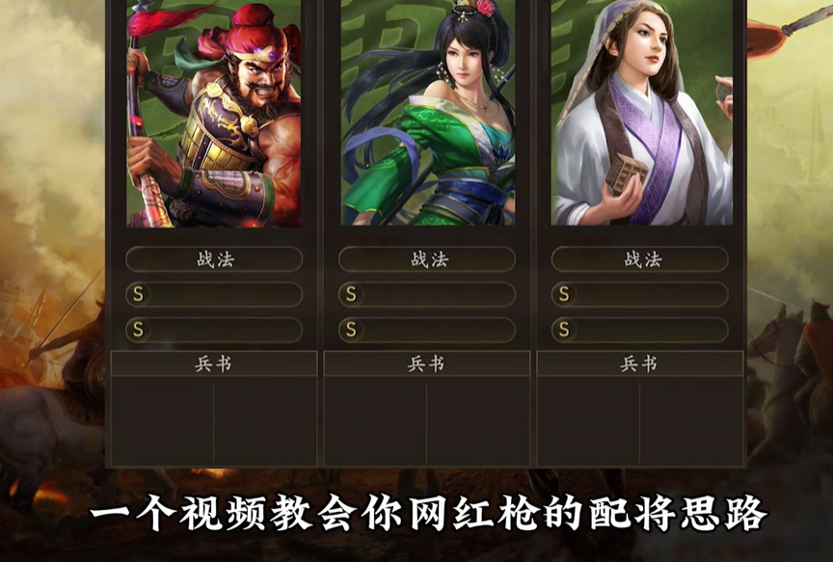Click the right empty 兵书 slot under veiled woman
Viewport: 833px width, 562px height.
click(691, 421)
